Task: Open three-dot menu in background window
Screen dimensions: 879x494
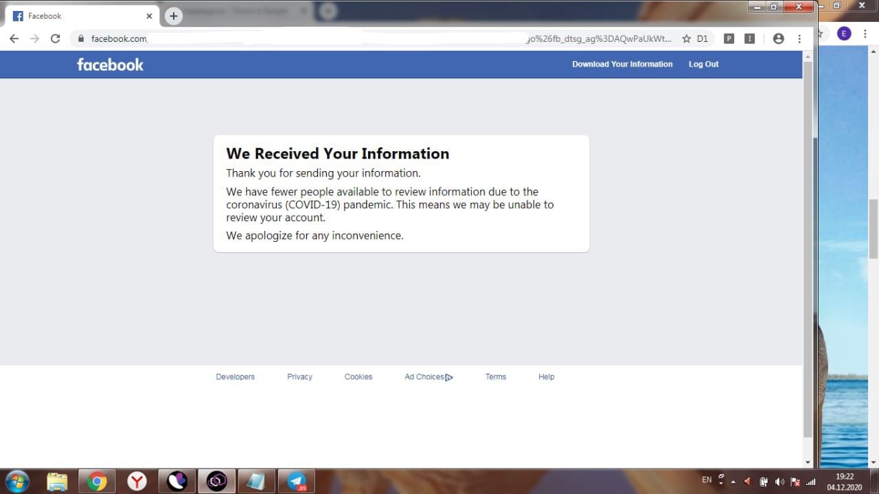Action: click(865, 34)
